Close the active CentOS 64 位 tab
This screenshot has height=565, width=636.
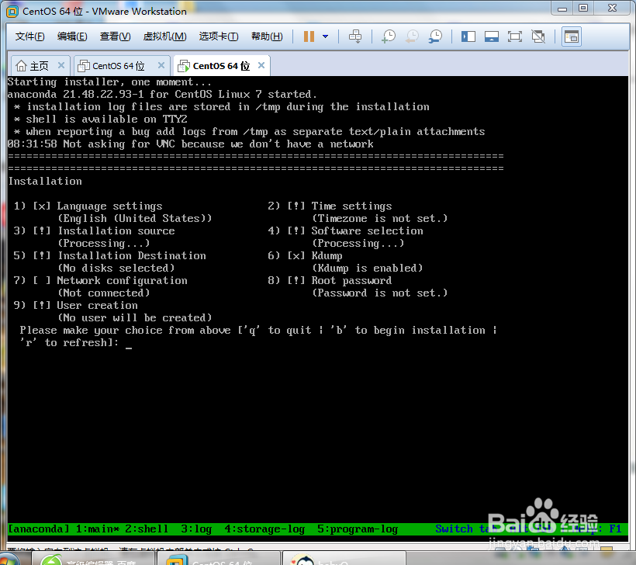pyautogui.click(x=261, y=65)
